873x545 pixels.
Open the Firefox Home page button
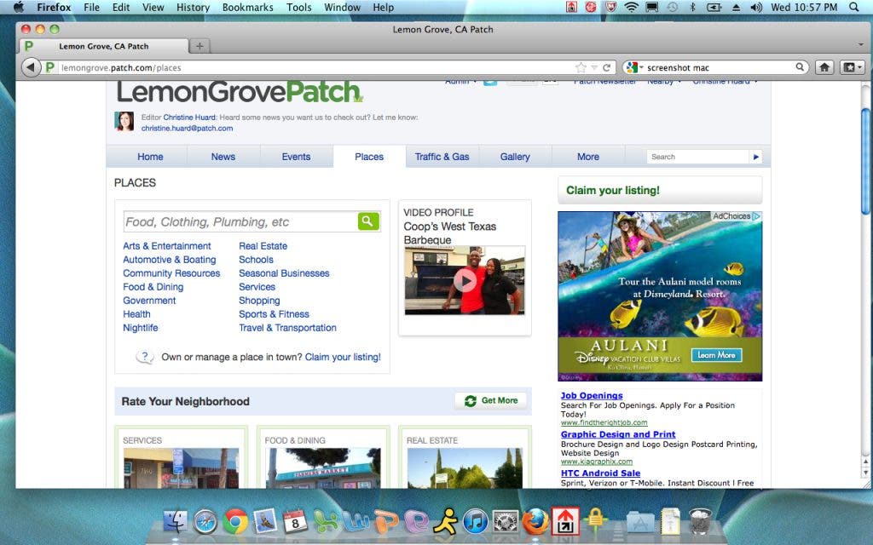click(824, 67)
